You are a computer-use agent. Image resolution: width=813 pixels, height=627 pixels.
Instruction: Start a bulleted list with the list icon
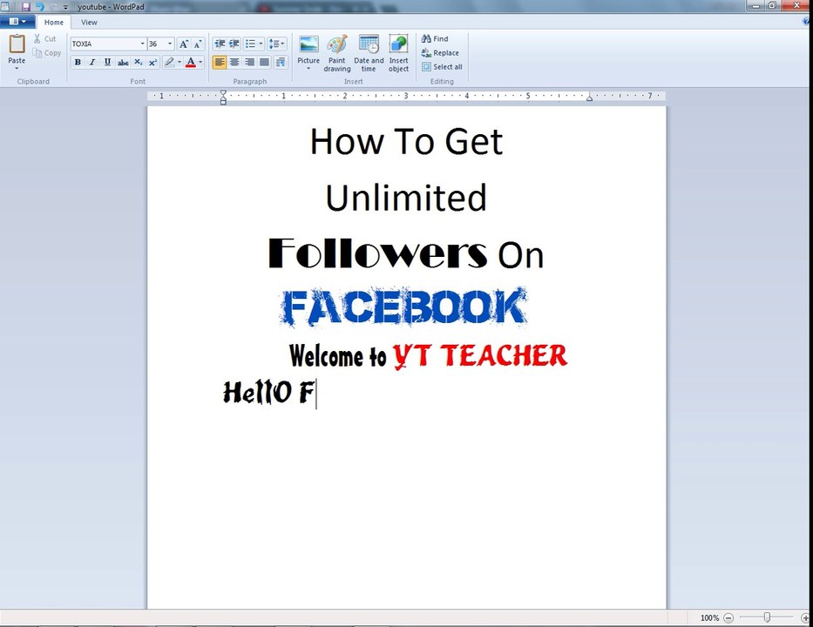pyautogui.click(x=250, y=44)
